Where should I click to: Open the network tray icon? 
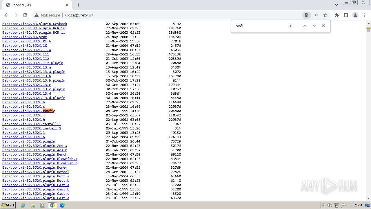point(337,205)
